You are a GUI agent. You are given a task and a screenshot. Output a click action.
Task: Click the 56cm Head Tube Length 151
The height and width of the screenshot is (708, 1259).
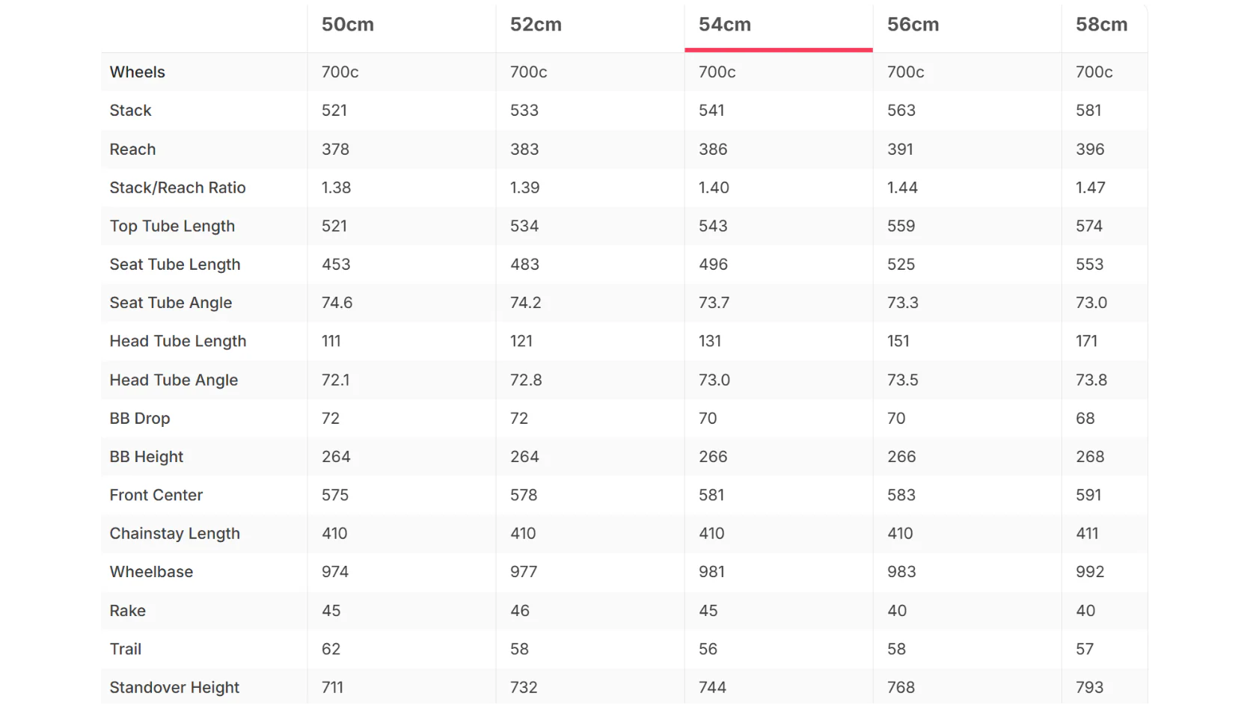898,341
